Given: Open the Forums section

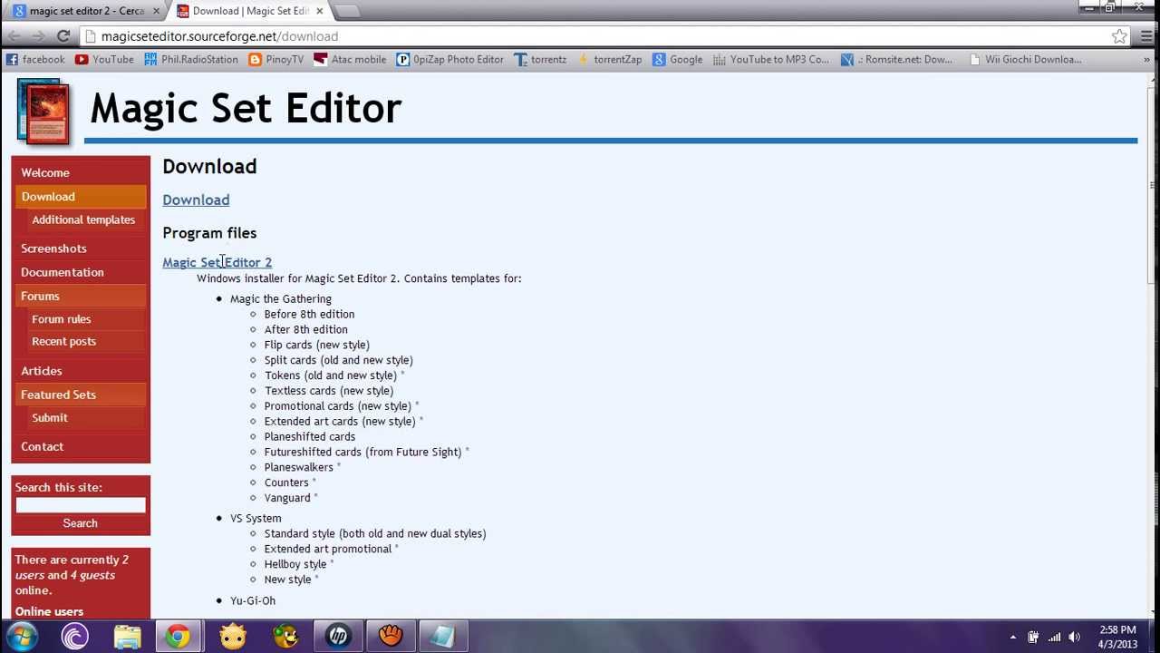Looking at the screenshot, I should tap(81, 296).
